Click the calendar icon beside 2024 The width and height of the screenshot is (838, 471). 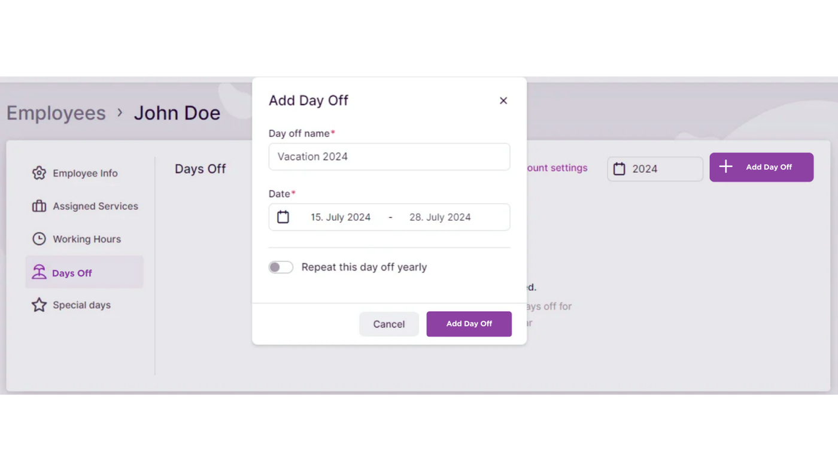tap(619, 169)
